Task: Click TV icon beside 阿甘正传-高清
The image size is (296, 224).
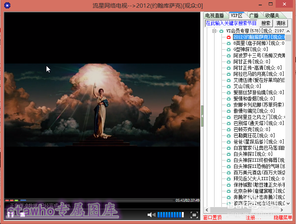Action: [x=229, y=68]
